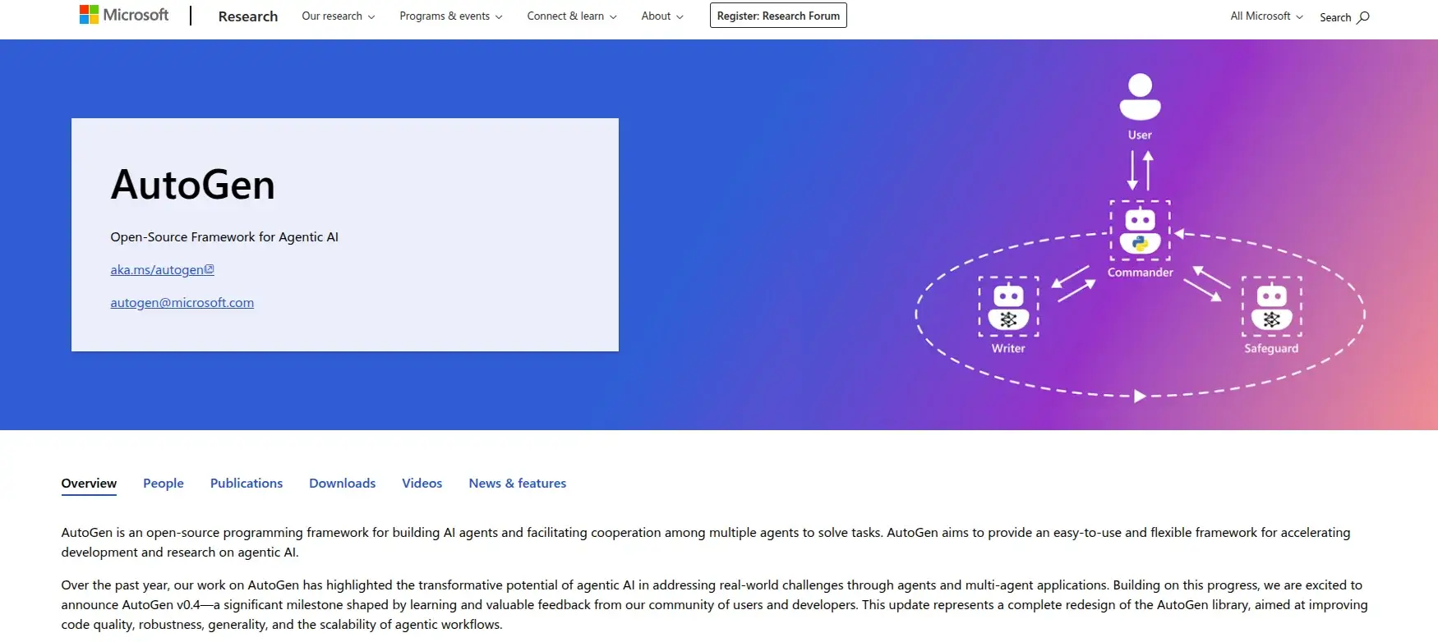1438x642 pixels.
Task: Open the Publications tab
Action: 247,484
